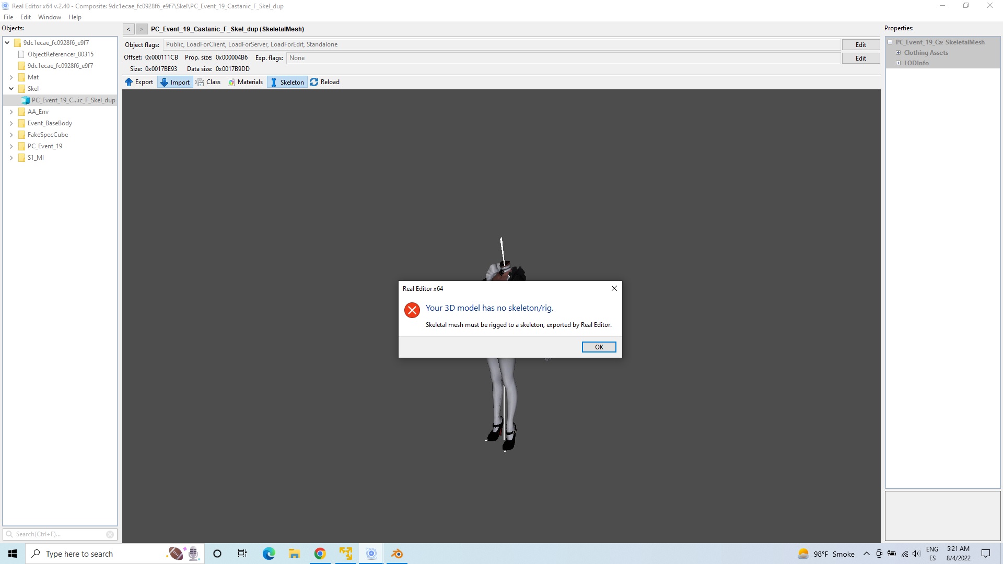Image resolution: width=1003 pixels, height=564 pixels.
Task: Click the Import toolbar button
Action: tap(175, 82)
